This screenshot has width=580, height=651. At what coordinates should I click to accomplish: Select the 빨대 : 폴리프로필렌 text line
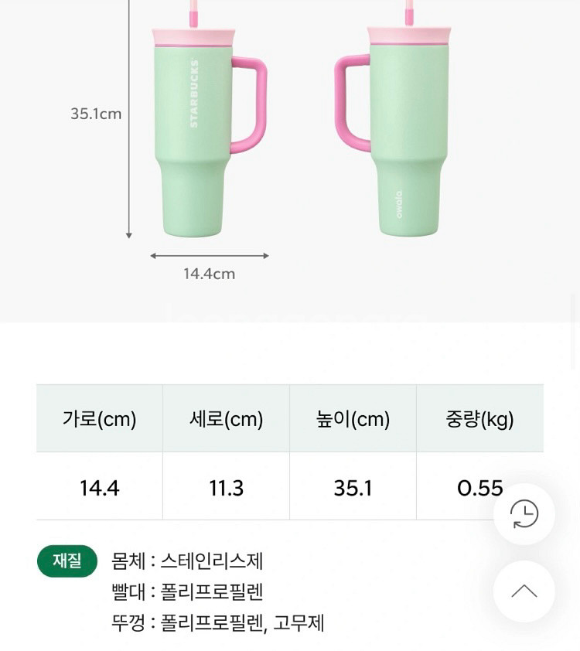pos(187,592)
